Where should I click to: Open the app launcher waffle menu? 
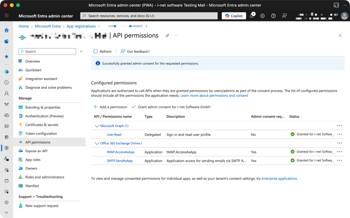click(x=7, y=16)
